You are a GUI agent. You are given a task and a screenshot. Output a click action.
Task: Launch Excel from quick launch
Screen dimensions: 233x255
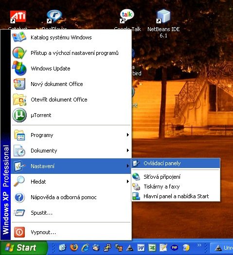tap(152, 248)
